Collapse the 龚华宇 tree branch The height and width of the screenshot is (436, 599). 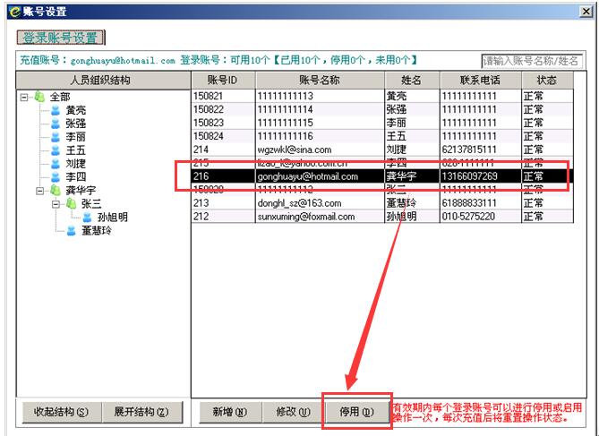pos(40,191)
